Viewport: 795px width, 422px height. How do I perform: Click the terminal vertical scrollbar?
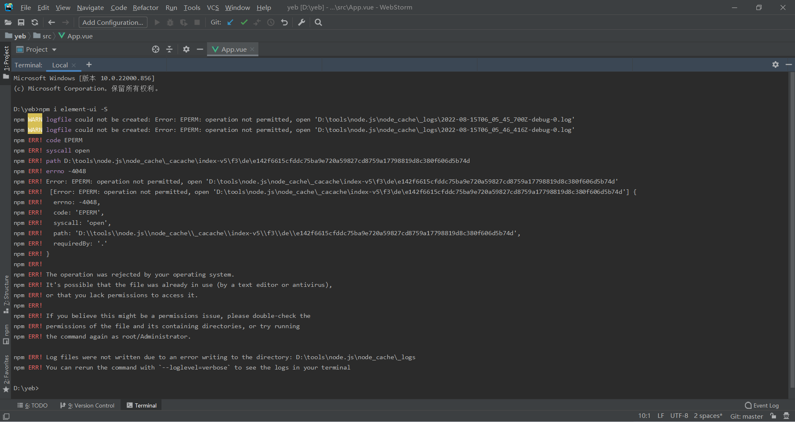point(792,229)
